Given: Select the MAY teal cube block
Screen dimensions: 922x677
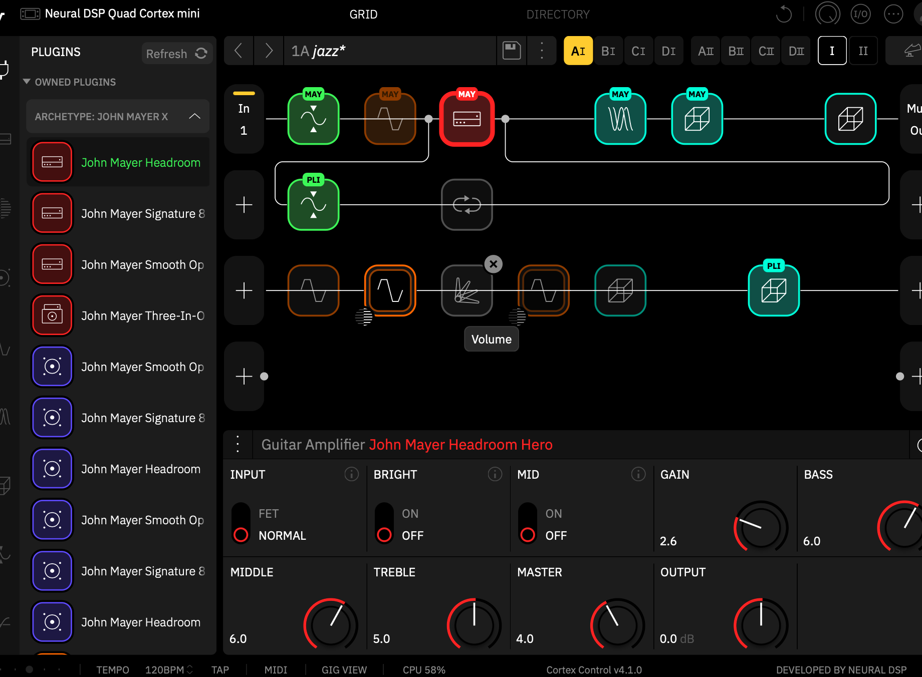Looking at the screenshot, I should pyautogui.click(x=697, y=119).
